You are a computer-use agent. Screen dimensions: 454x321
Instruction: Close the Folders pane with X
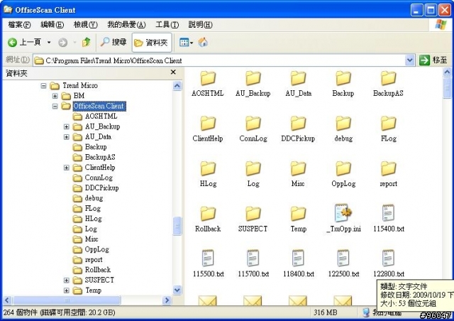tap(173, 72)
